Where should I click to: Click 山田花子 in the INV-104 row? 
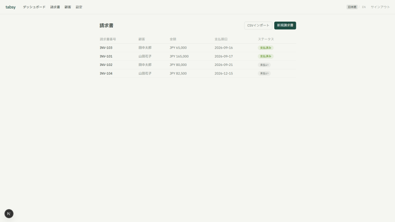(x=145, y=73)
